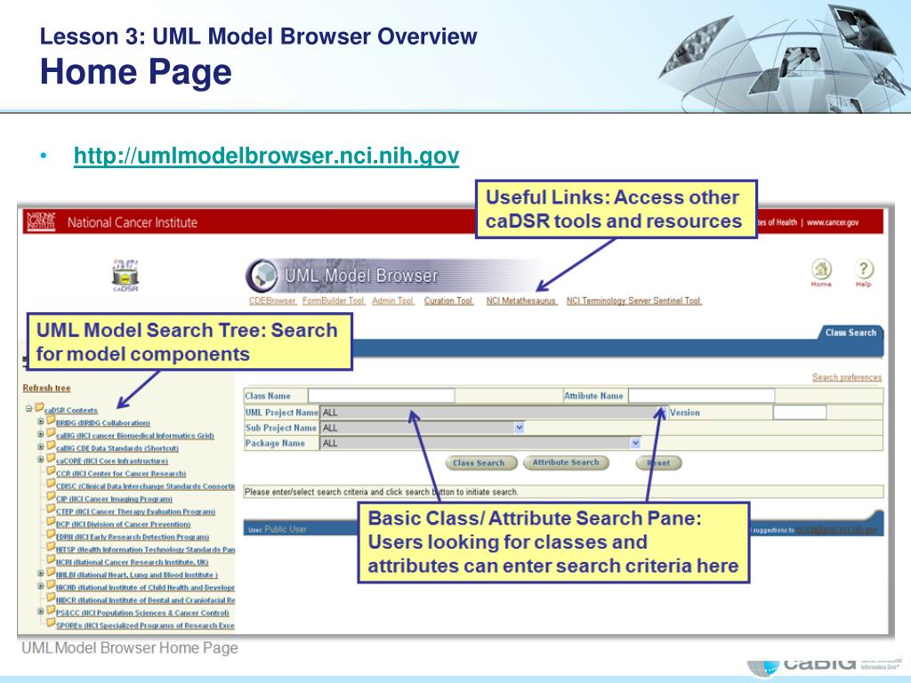The image size is (911, 683).
Task: Click the UML Model Browser globe logo
Action: 262,276
